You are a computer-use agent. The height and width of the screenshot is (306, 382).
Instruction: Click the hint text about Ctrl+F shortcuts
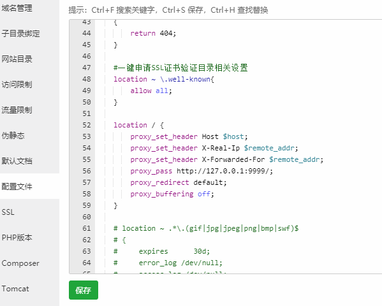coord(168,10)
